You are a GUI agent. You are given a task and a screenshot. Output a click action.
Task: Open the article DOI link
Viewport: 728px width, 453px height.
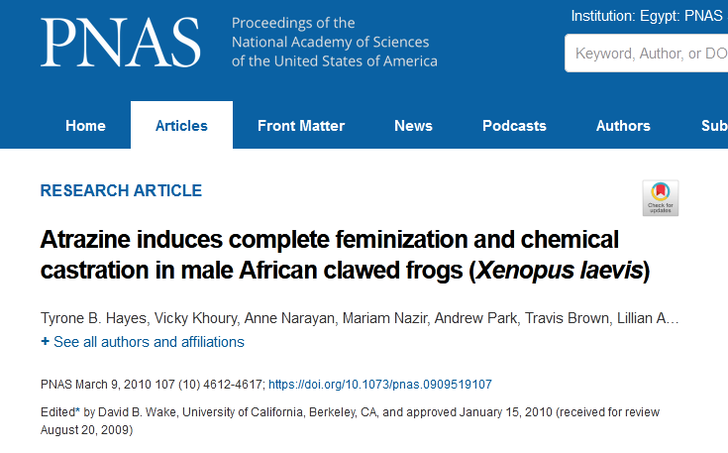tap(380, 384)
